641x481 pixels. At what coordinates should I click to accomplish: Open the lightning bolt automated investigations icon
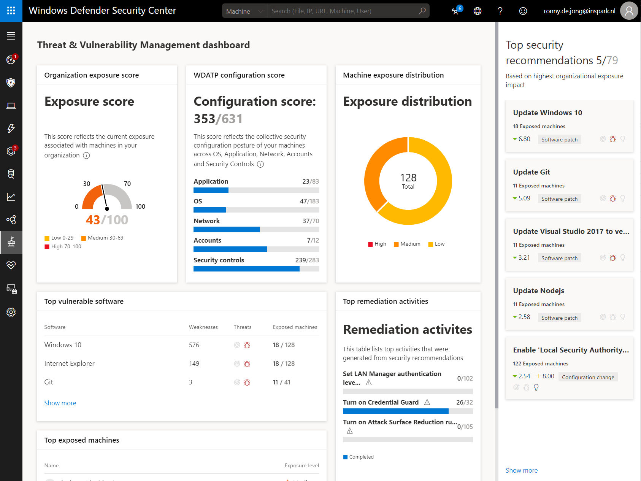point(11,129)
